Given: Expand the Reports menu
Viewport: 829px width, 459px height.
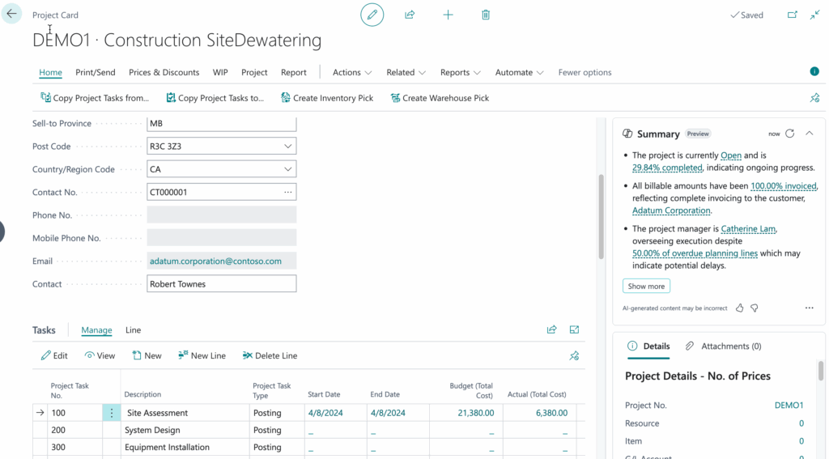Looking at the screenshot, I should pos(460,72).
